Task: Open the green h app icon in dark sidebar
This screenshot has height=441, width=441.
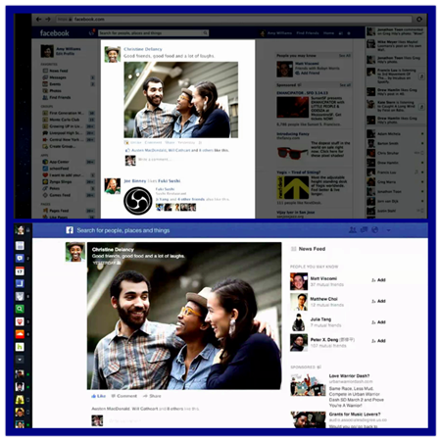Action: (x=20, y=347)
